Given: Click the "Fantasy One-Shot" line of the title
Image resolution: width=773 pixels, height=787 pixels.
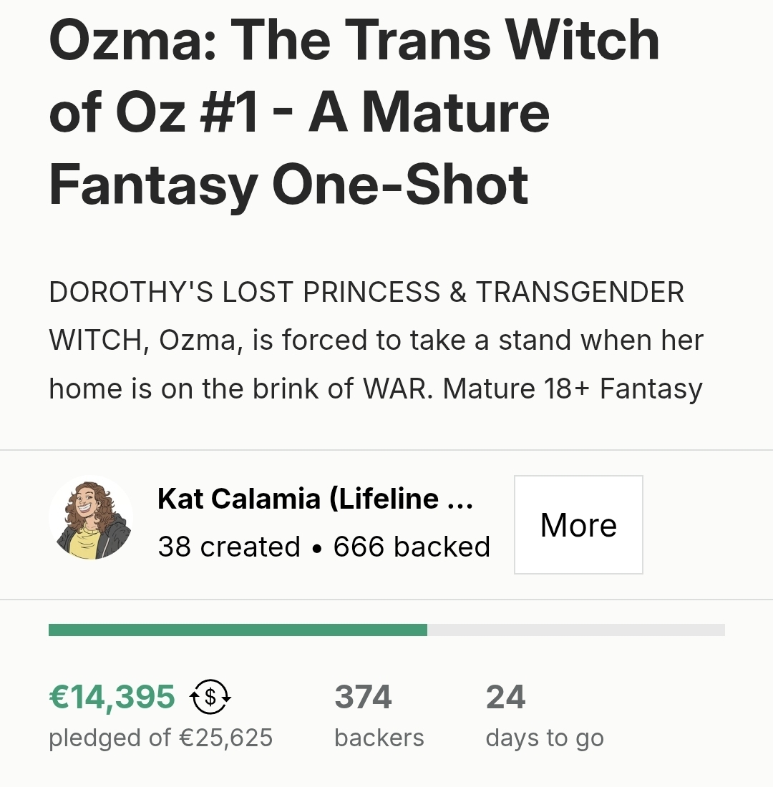Looking at the screenshot, I should [288, 184].
